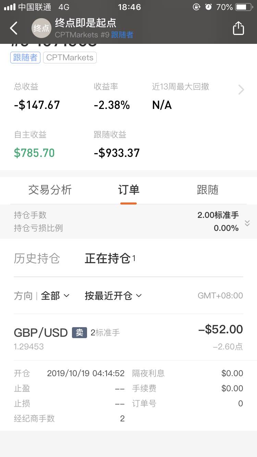
Task: Tap the GMT+08:00 timezone label
Action: (220, 296)
